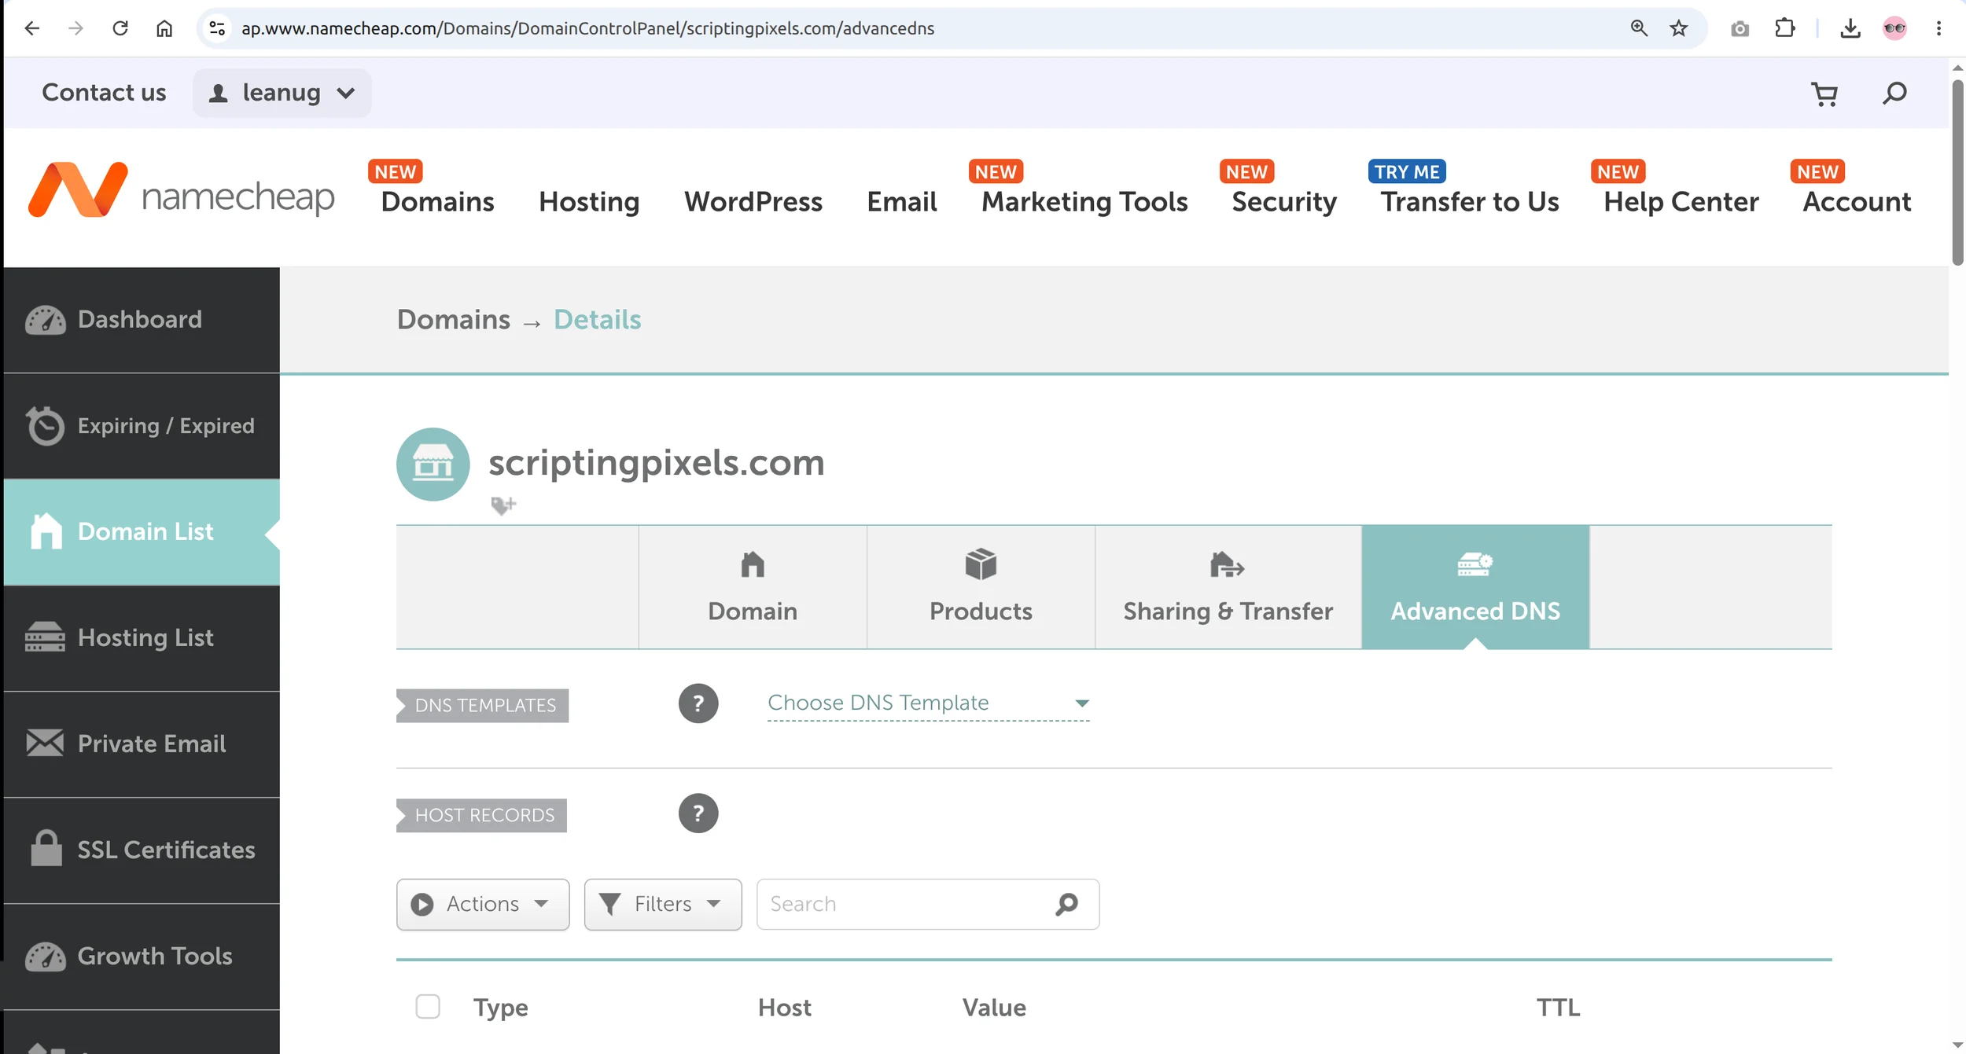Image resolution: width=1966 pixels, height=1054 pixels.
Task: Click the camera screenshot extension icon
Action: click(x=1740, y=29)
